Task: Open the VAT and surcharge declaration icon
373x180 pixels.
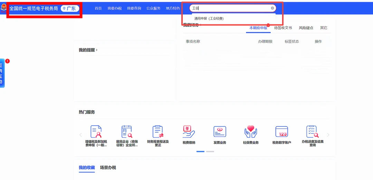Action: (96, 132)
